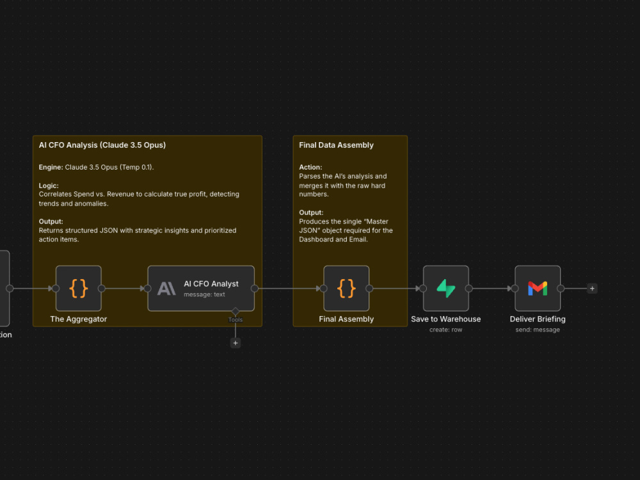Click the 'Engine: Claude 3.5 Opus' line
This screenshot has height=480, width=640.
click(x=97, y=167)
